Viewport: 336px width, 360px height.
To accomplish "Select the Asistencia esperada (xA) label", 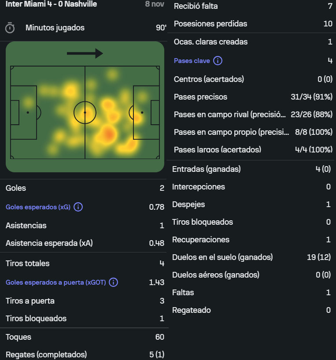I will pyautogui.click(x=49, y=243).
